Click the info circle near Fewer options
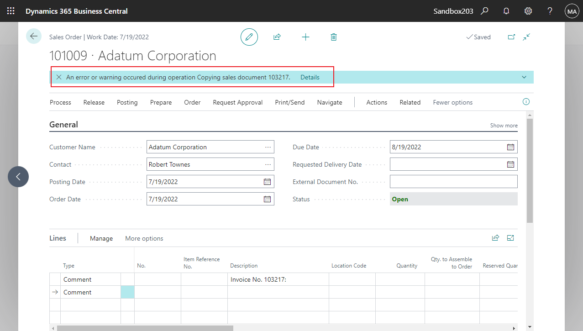583x331 pixels. coord(525,101)
